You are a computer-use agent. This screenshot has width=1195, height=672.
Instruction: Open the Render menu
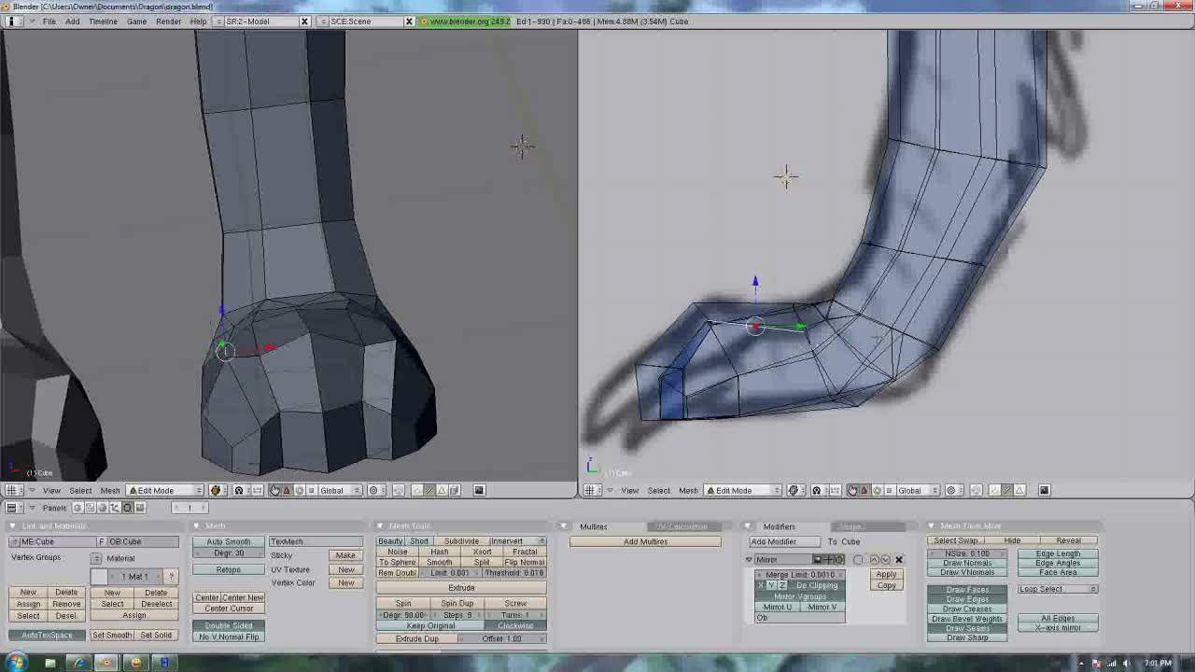tap(168, 21)
